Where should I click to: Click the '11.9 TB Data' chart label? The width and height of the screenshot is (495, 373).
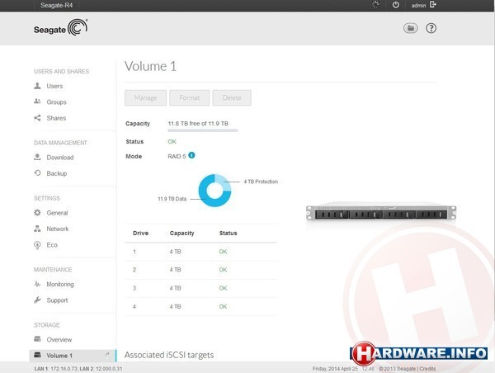(172, 199)
